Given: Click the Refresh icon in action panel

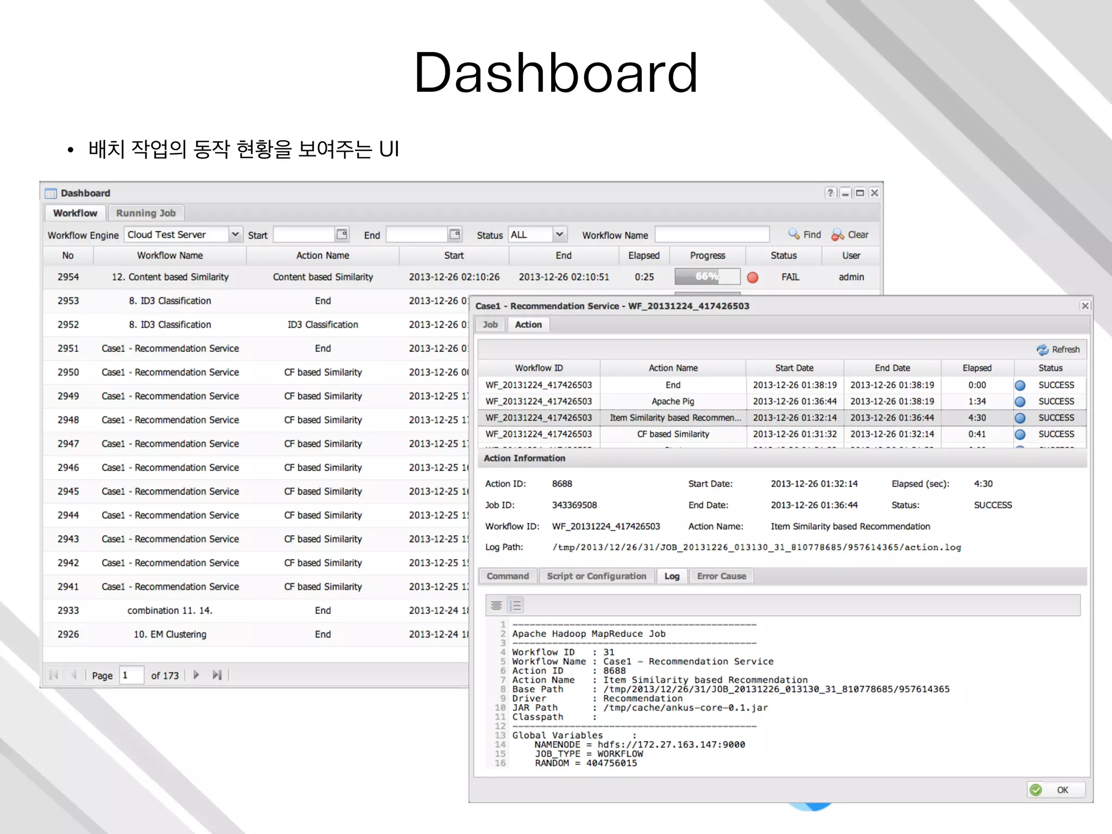Looking at the screenshot, I should (x=1042, y=350).
